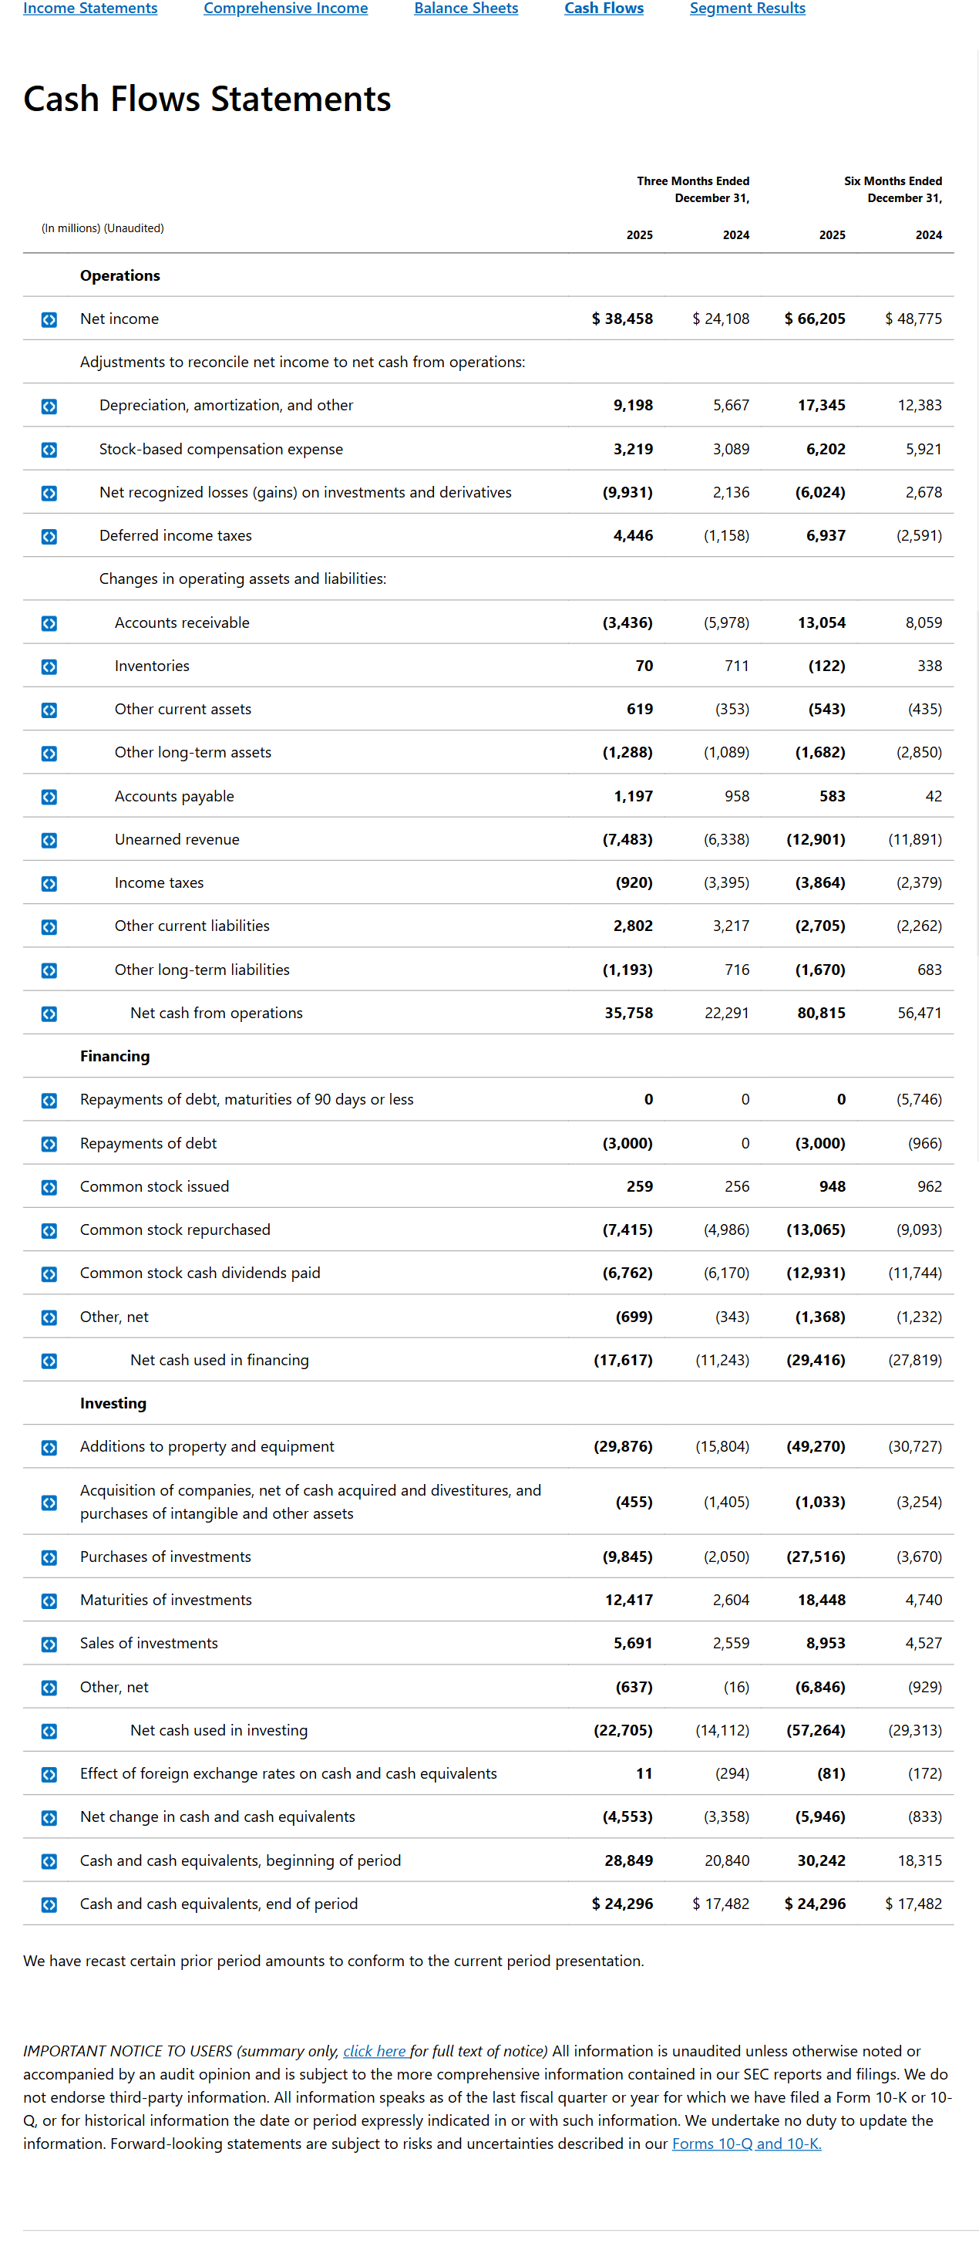Select the chart icon next to Stock-based compensation expense

coord(50,449)
